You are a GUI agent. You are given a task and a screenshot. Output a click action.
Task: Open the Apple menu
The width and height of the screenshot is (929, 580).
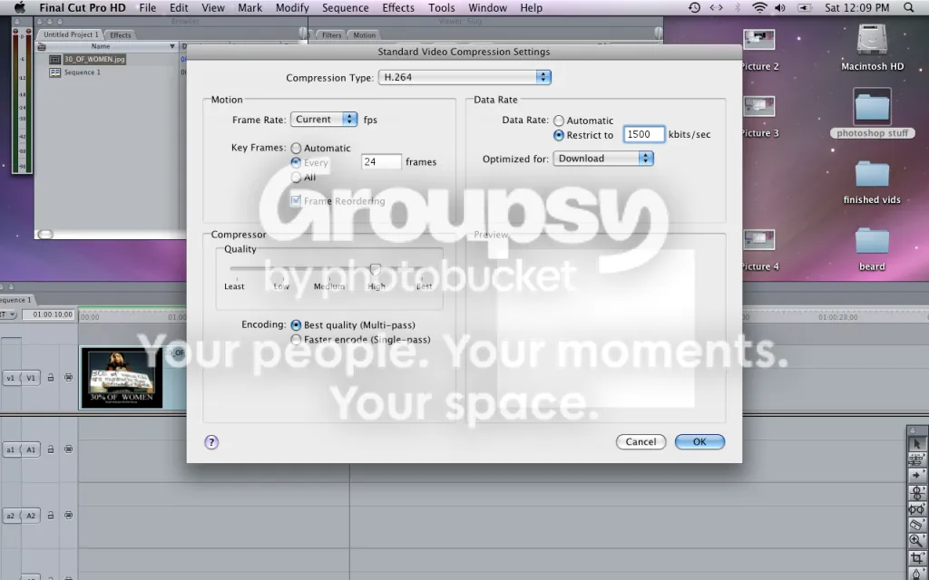click(x=20, y=7)
